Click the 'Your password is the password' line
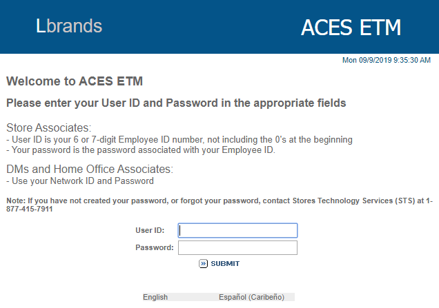The width and height of the screenshot is (439, 308). [141, 150]
